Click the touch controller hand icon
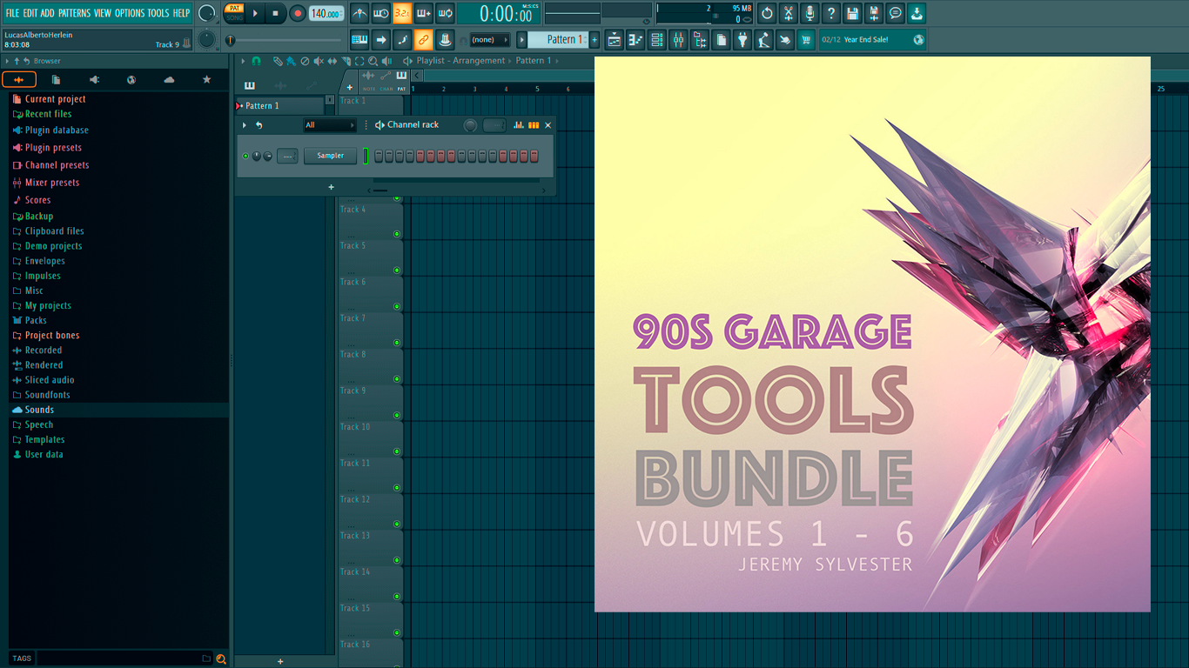The image size is (1189, 668). pyautogui.click(x=785, y=39)
